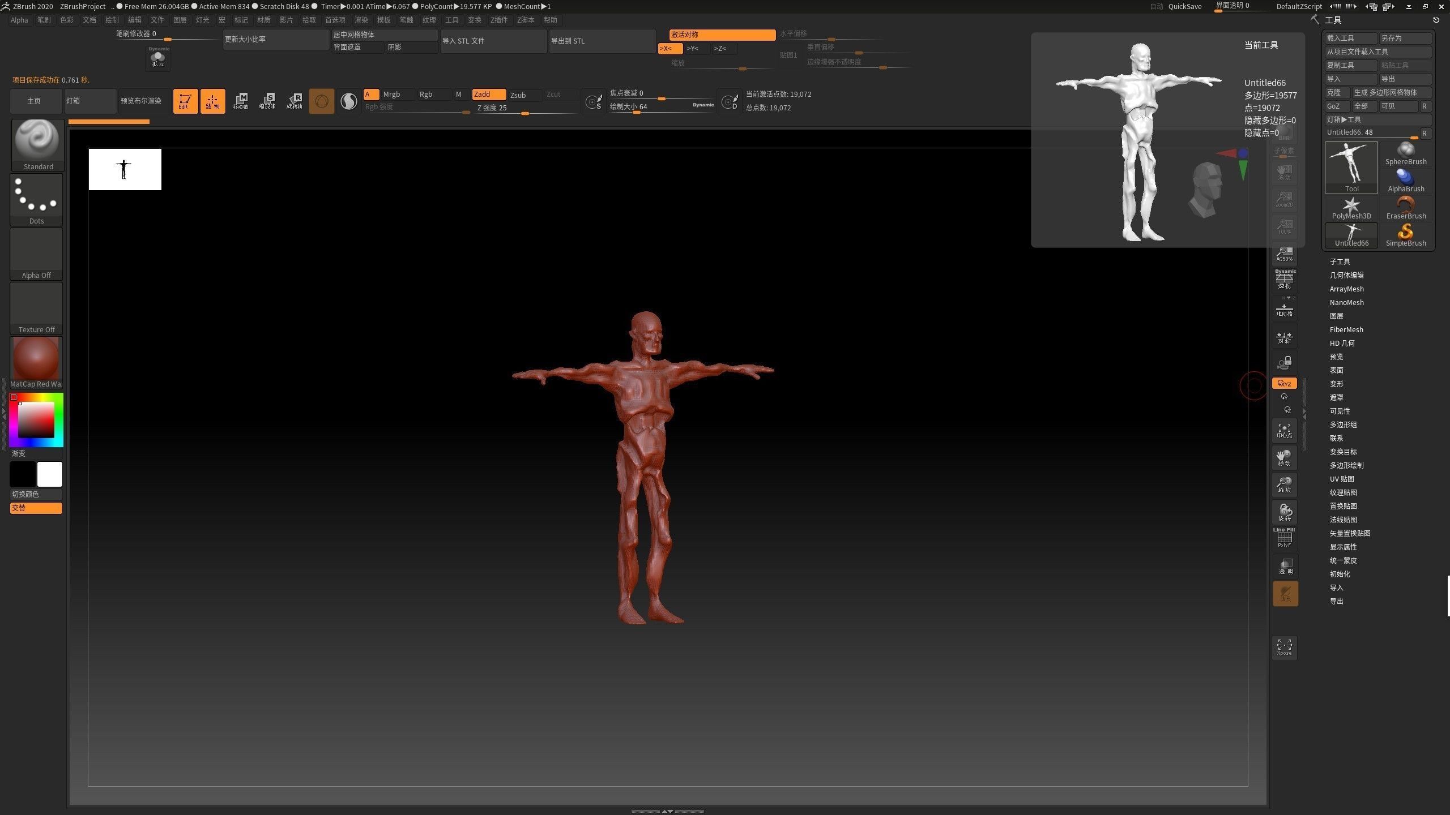1450x815 pixels.
Task: Toggle Activate Symmetry (激活对称)
Action: click(x=722, y=35)
